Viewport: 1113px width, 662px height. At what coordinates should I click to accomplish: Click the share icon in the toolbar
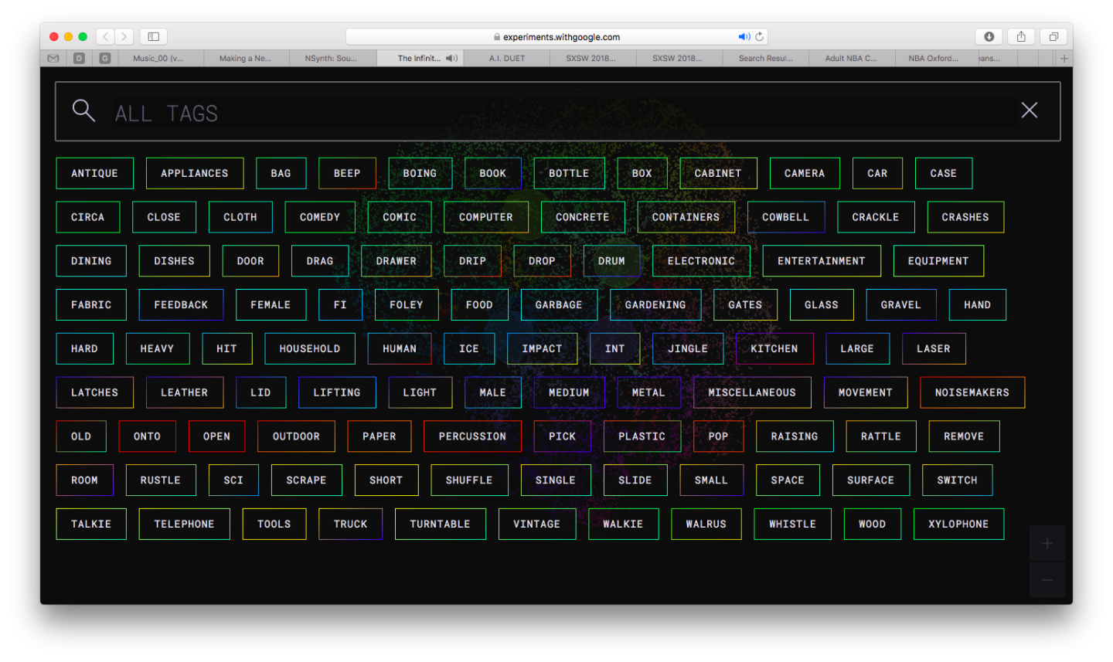point(1022,36)
